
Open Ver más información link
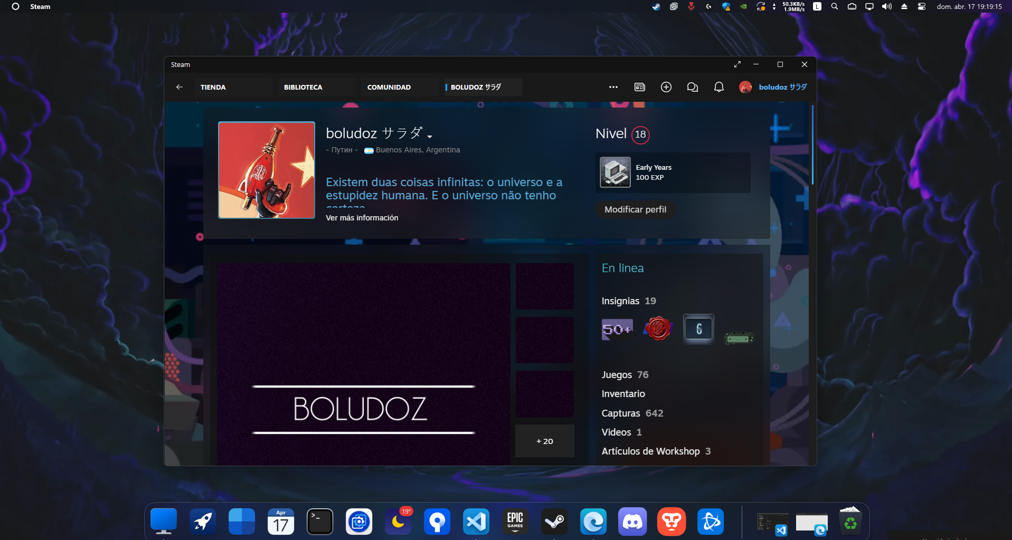click(362, 217)
